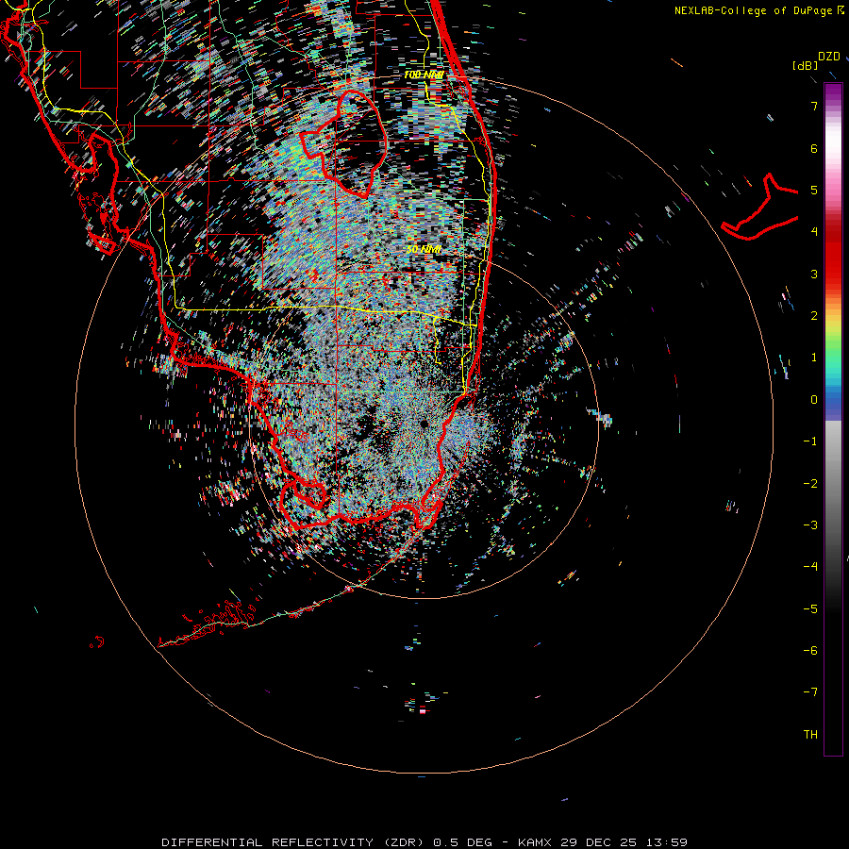Click the color scale label 5
The image size is (849, 849).
click(x=814, y=190)
